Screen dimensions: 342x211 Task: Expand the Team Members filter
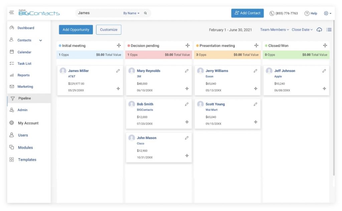275,30
